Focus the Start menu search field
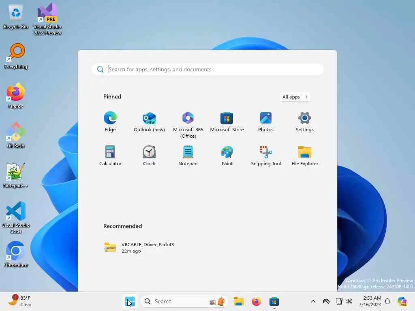Image resolution: width=415 pixels, height=311 pixels. click(207, 69)
